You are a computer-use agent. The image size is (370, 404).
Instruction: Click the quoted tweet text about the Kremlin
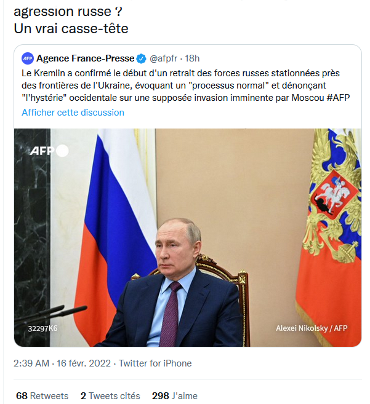click(x=185, y=85)
